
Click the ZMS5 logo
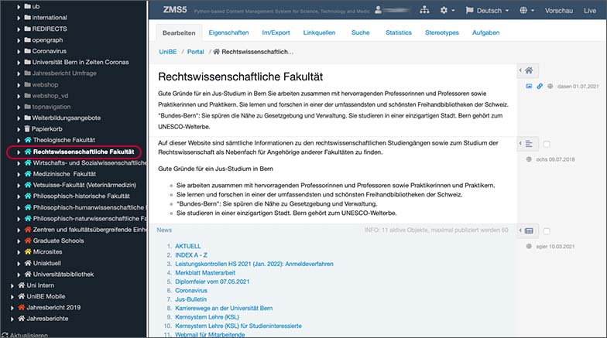point(175,9)
